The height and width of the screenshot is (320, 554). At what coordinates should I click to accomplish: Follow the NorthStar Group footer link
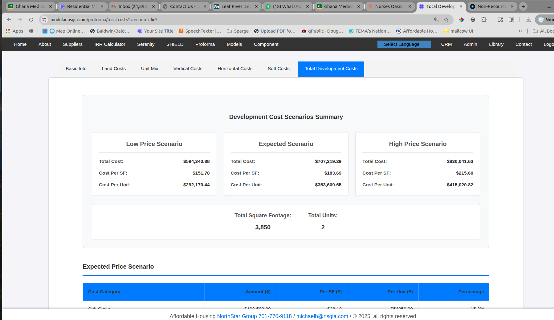point(237,316)
